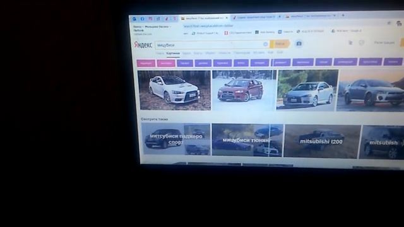Switch to the pinned Facebook tab

tap(142, 19)
